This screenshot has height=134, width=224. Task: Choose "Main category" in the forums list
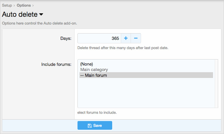94,70
